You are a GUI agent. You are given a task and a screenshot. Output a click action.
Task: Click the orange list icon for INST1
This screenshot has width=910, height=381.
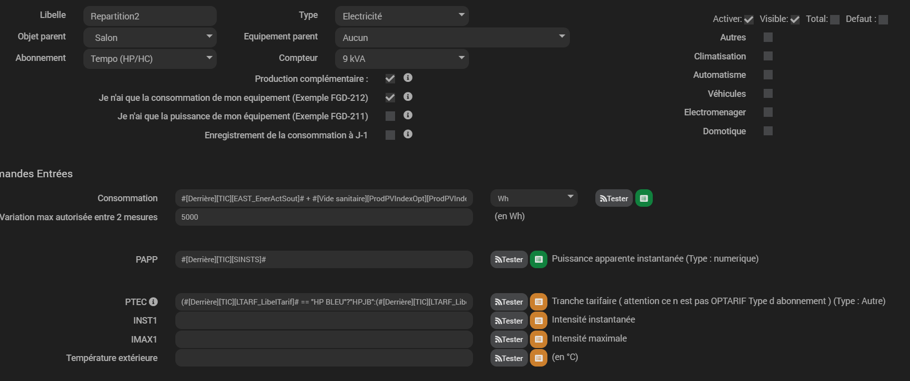click(538, 321)
